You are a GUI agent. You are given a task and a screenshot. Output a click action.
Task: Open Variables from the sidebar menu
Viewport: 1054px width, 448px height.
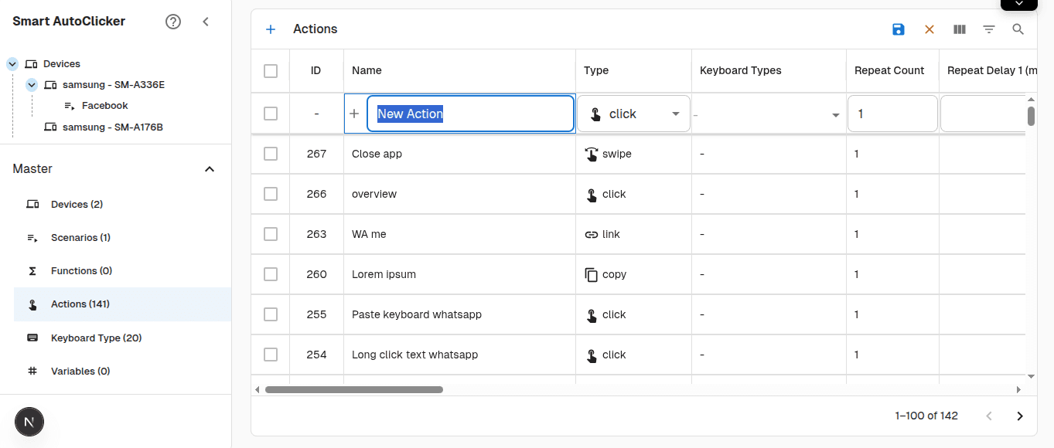click(x=80, y=371)
